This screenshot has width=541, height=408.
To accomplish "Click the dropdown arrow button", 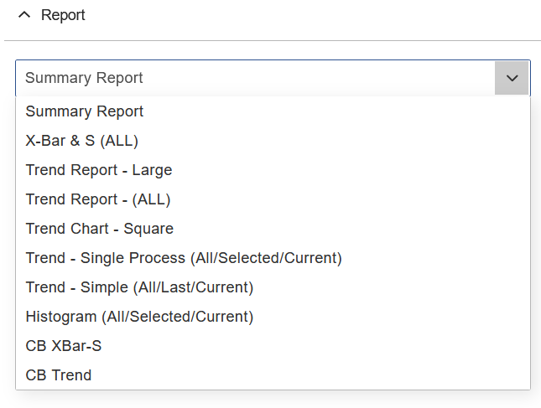I will pos(512,78).
